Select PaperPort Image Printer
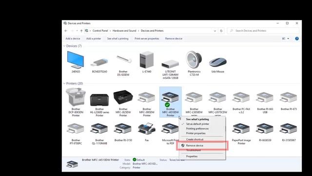312x176 pixels. (x=241, y=133)
